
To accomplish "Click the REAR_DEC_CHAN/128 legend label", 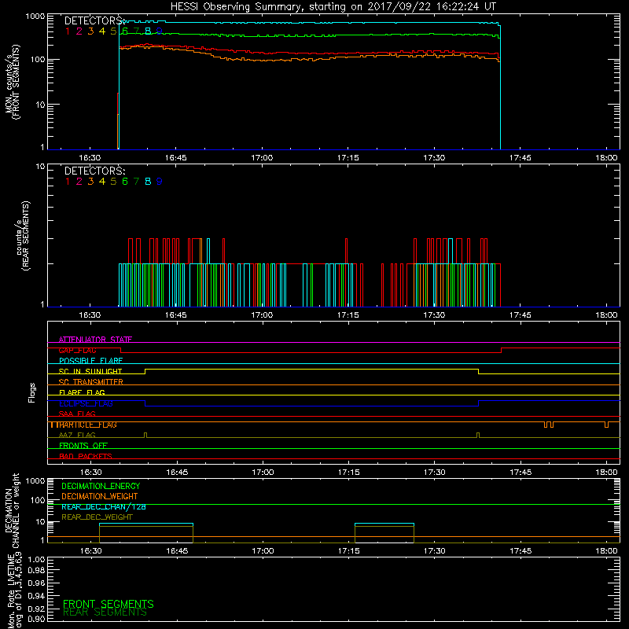I will pyautogui.click(x=104, y=507).
